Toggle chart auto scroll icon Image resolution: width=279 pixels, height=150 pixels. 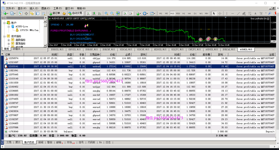point(125,13)
